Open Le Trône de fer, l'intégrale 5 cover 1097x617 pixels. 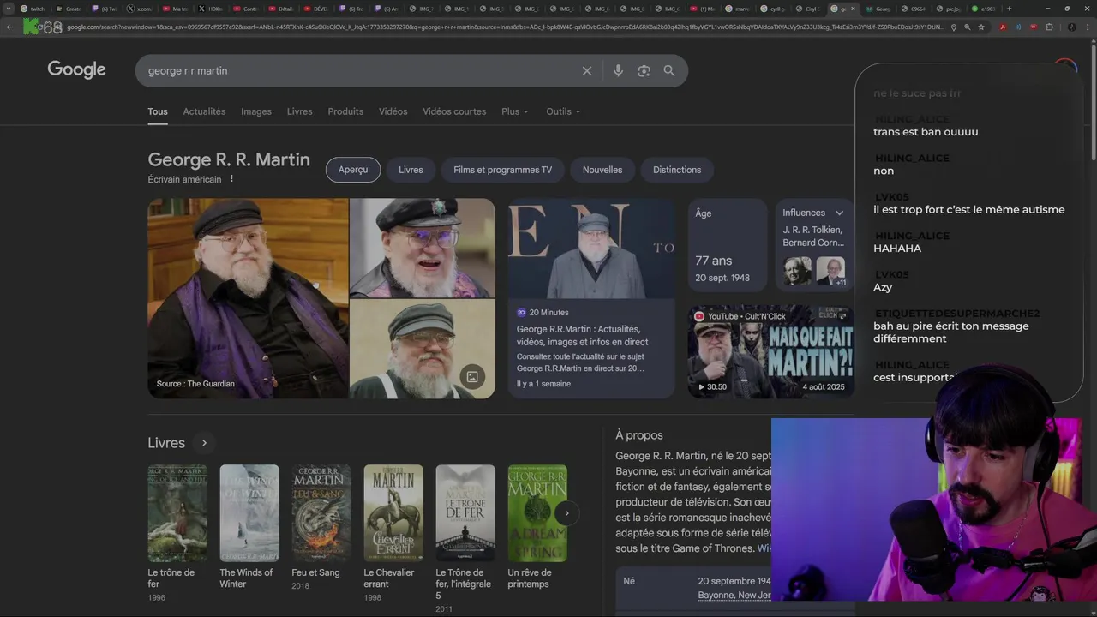(465, 513)
